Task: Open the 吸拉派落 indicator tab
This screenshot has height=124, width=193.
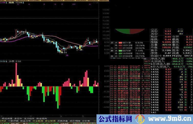Action: pyautogui.click(x=7, y=118)
